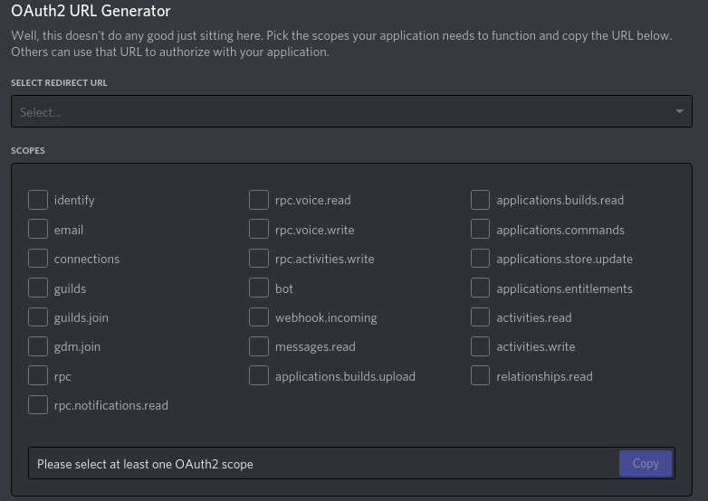This screenshot has height=501, width=708.
Task: Check the rpc.voice.read scope
Action: [259, 200]
